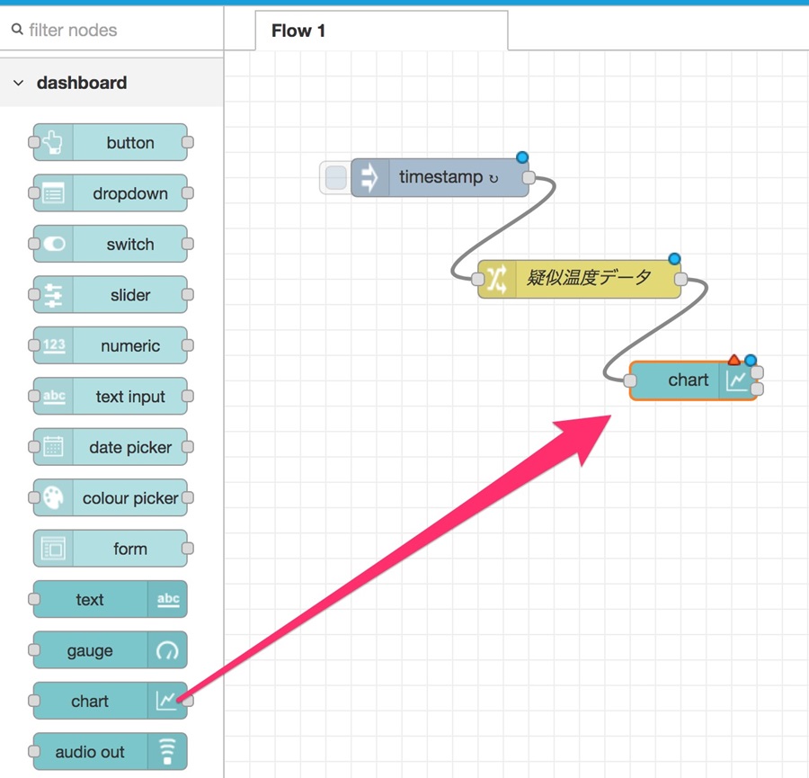Click the colour picker palette icon
The width and height of the screenshot is (809, 778).
click(x=53, y=497)
